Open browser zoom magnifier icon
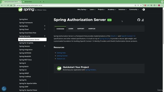 tap(138, 5)
